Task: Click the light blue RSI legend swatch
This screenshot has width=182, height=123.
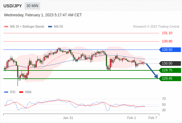Action: (x=6, y=92)
